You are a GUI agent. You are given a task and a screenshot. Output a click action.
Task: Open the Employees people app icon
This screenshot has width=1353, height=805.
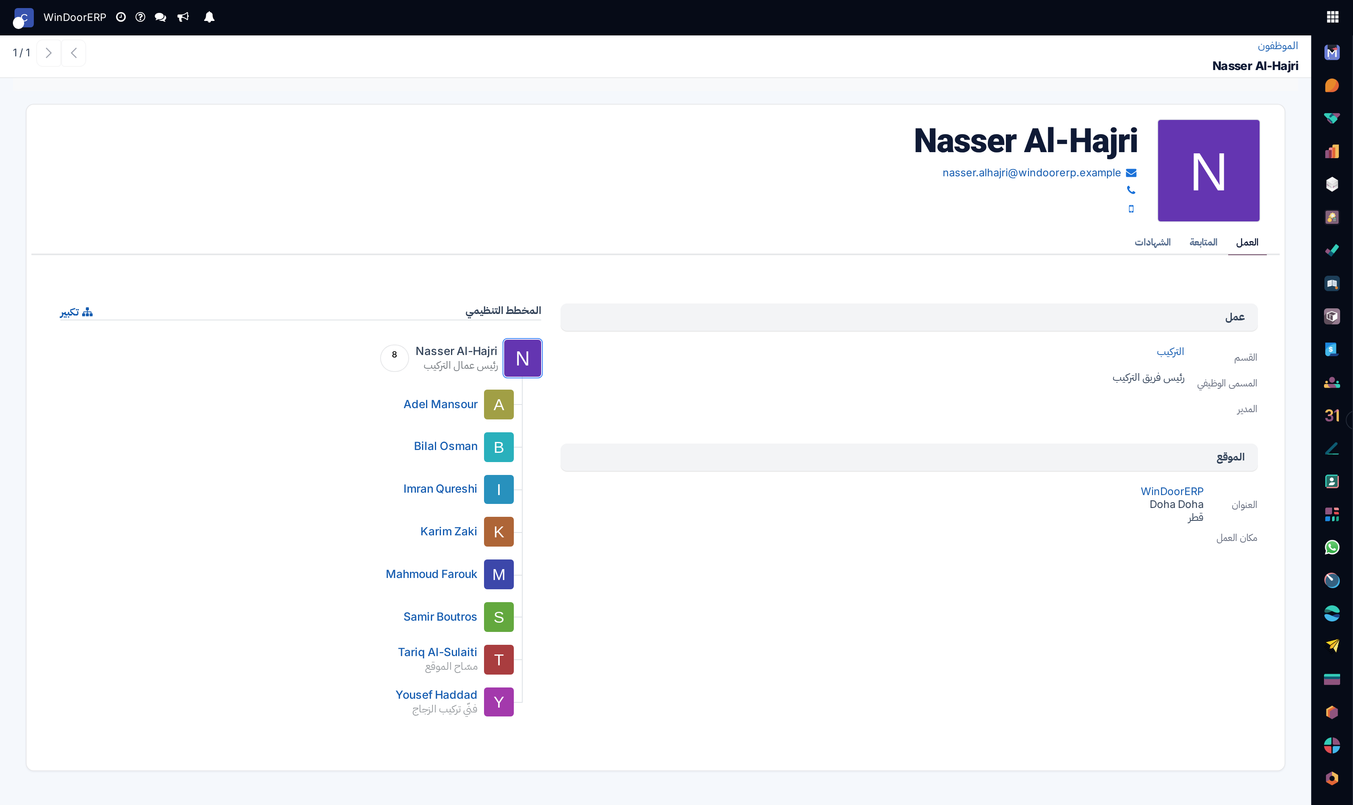(1332, 382)
